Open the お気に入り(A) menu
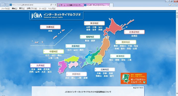 click(x=32, y=8)
